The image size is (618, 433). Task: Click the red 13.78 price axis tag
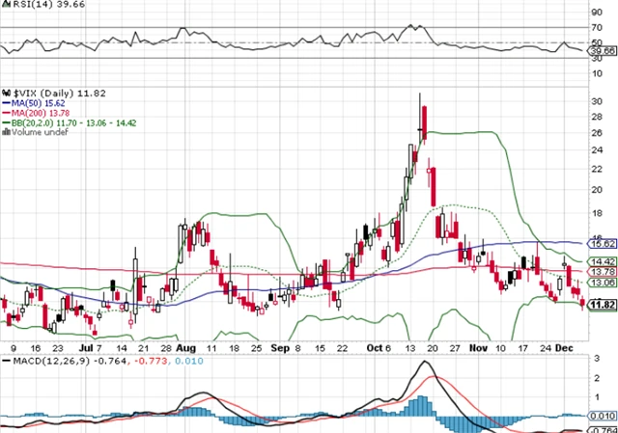tap(601, 273)
